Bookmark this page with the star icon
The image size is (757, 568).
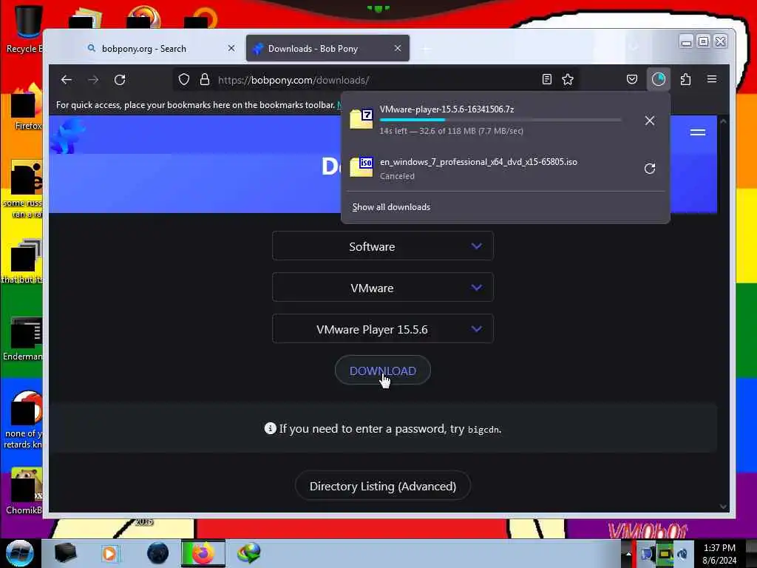[568, 80]
